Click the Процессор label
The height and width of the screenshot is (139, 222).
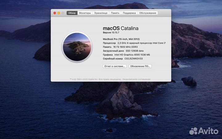pos(109,43)
